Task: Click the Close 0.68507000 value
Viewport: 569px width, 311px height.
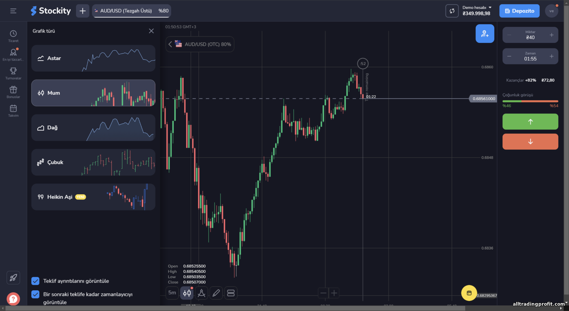Action: pyautogui.click(x=194, y=282)
